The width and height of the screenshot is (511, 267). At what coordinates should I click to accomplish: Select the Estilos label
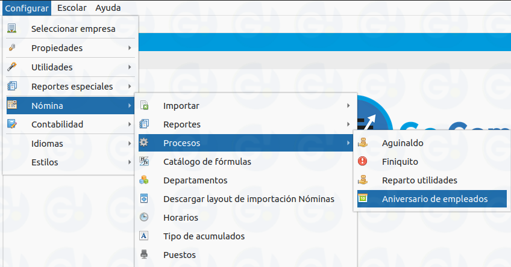tap(45, 162)
